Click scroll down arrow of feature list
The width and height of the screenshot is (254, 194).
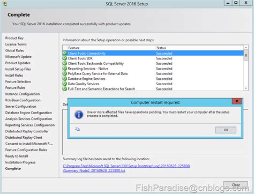[x=246, y=88]
